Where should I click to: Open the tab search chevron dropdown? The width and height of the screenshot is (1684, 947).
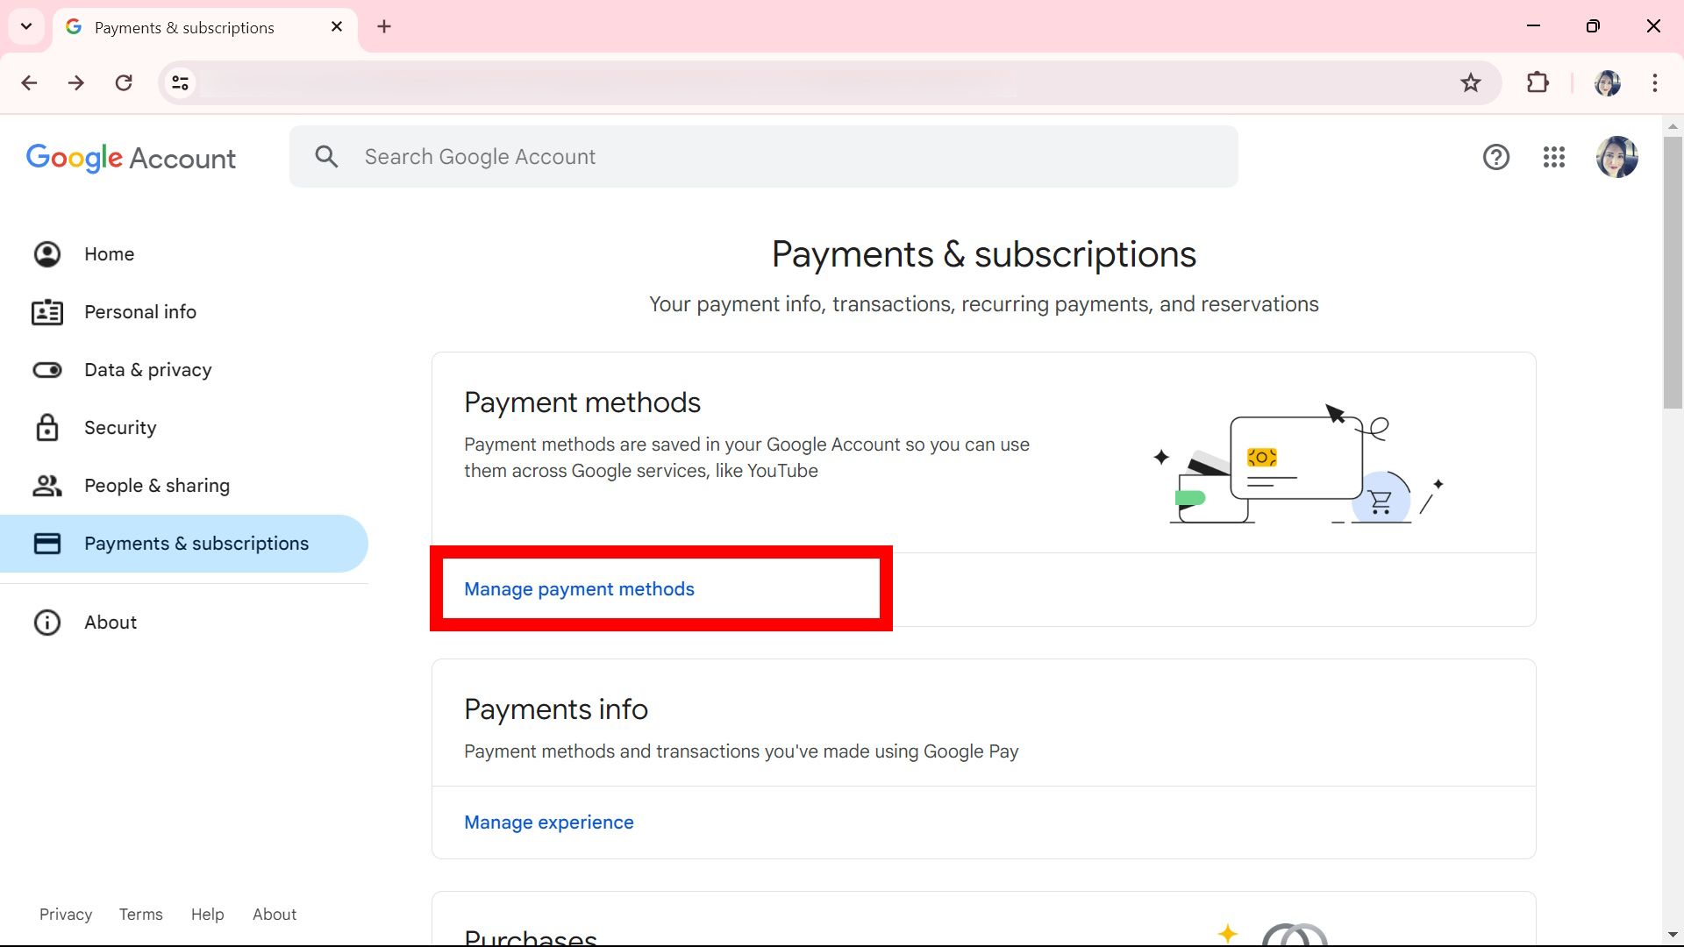click(x=26, y=26)
